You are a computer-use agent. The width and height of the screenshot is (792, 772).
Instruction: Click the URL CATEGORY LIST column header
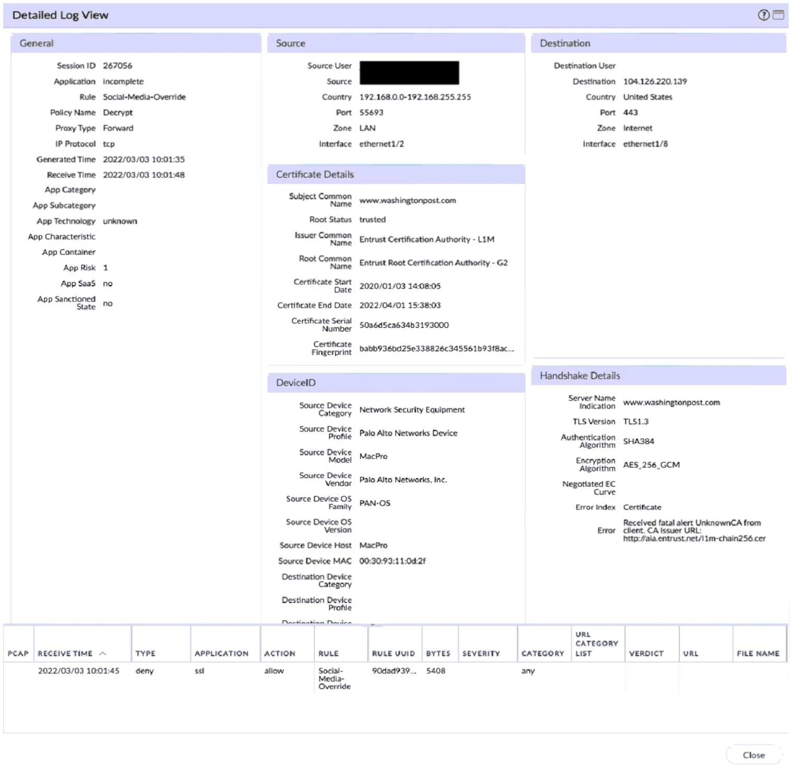(598, 644)
